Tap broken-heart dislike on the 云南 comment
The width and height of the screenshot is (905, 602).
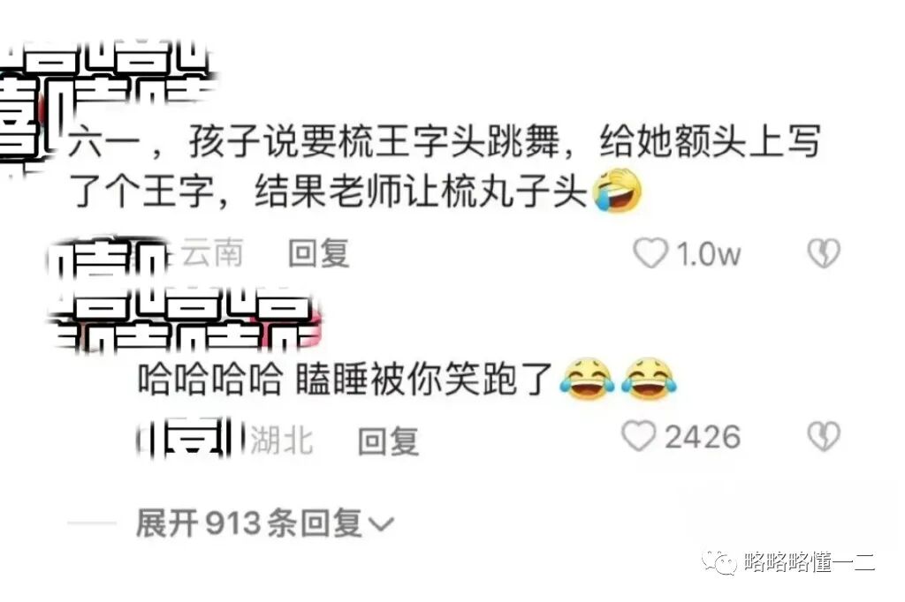pyautogui.click(x=824, y=253)
